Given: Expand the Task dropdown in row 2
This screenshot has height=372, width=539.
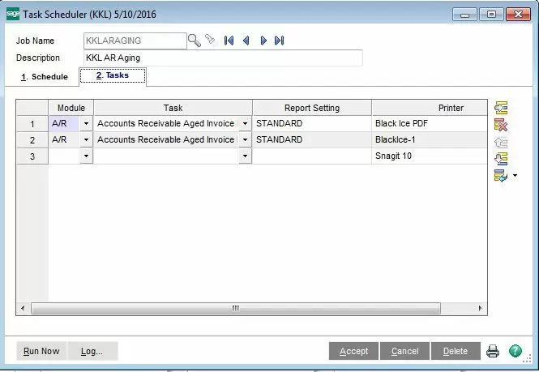Looking at the screenshot, I should pyautogui.click(x=245, y=140).
